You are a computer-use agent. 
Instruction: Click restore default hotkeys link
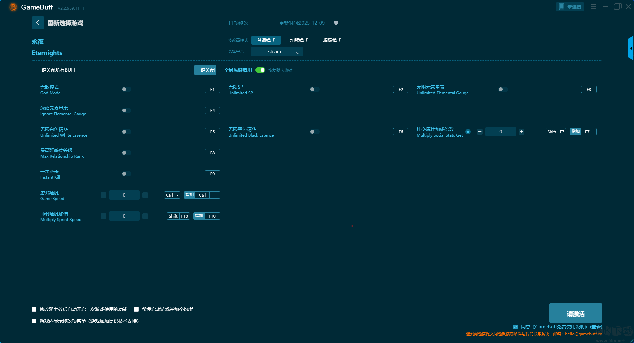point(280,70)
